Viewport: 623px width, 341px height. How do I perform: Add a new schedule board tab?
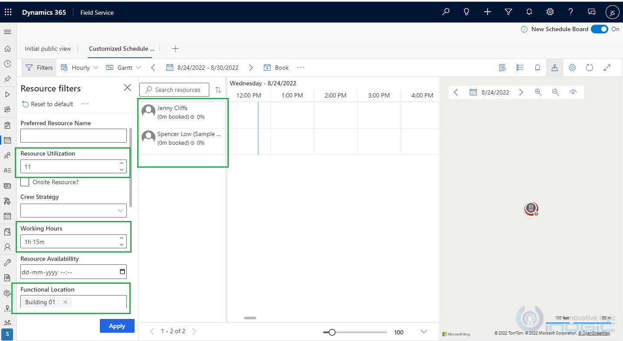(175, 49)
